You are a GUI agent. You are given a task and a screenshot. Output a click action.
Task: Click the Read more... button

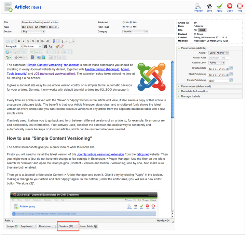(x=47, y=226)
